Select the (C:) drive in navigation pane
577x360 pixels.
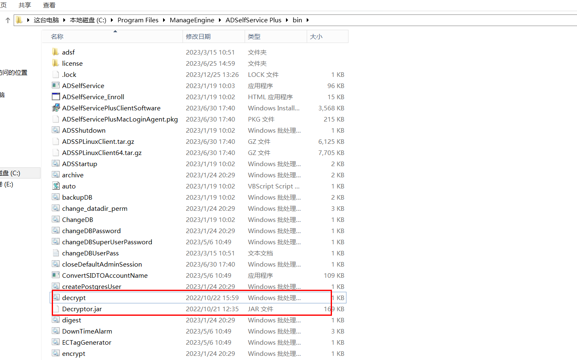[20, 173]
